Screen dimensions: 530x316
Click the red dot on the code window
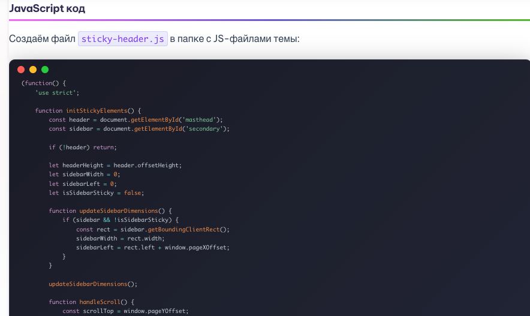[x=21, y=70]
